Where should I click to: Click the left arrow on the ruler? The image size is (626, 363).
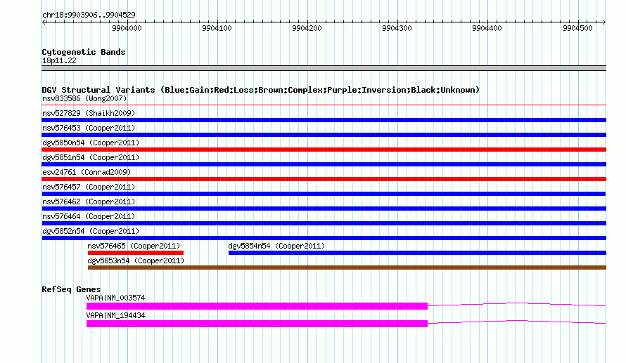point(44,22)
